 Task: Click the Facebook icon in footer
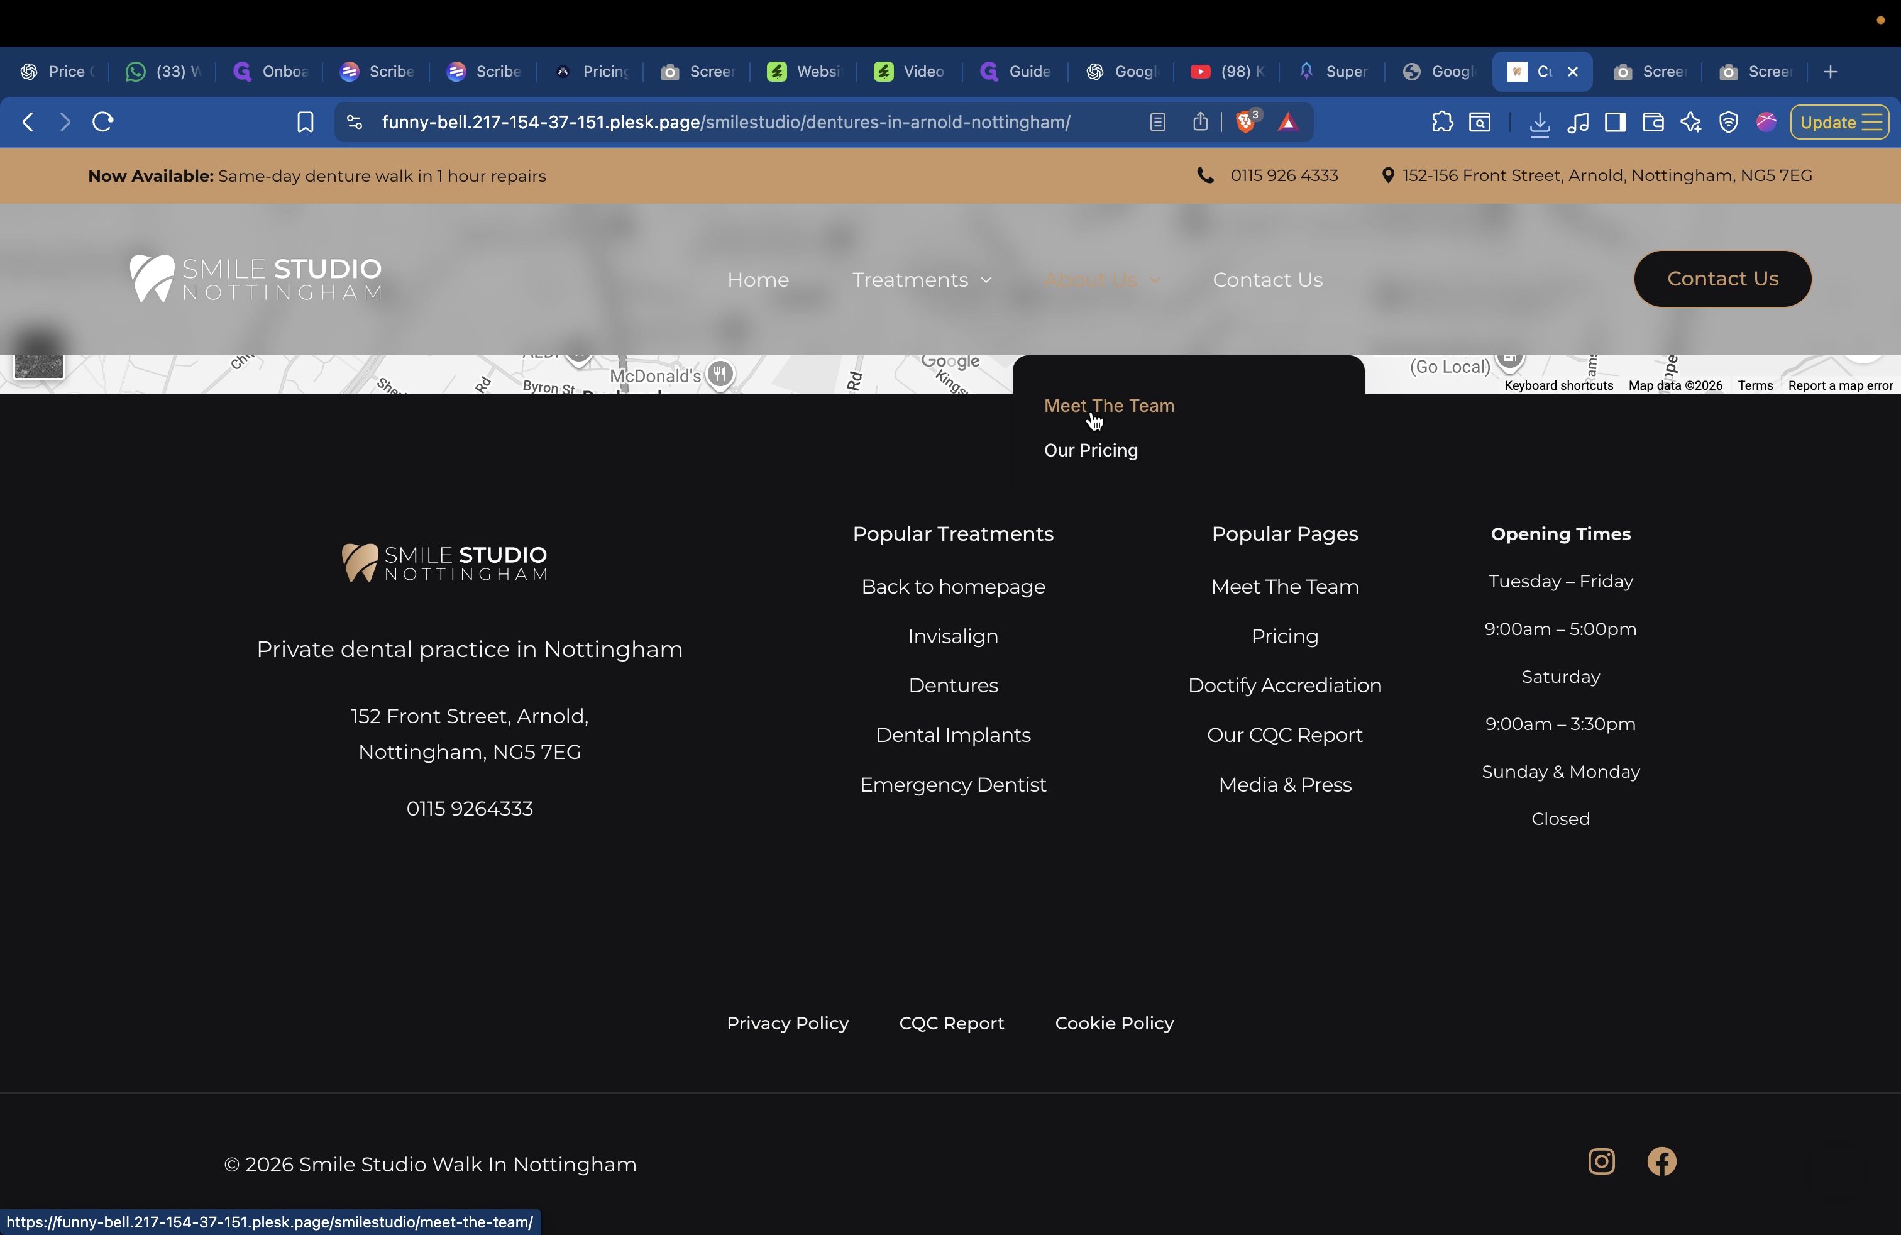click(1661, 1161)
